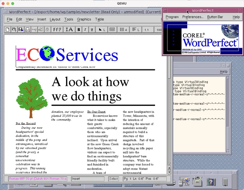Toggle Bold formatting

[79, 29]
